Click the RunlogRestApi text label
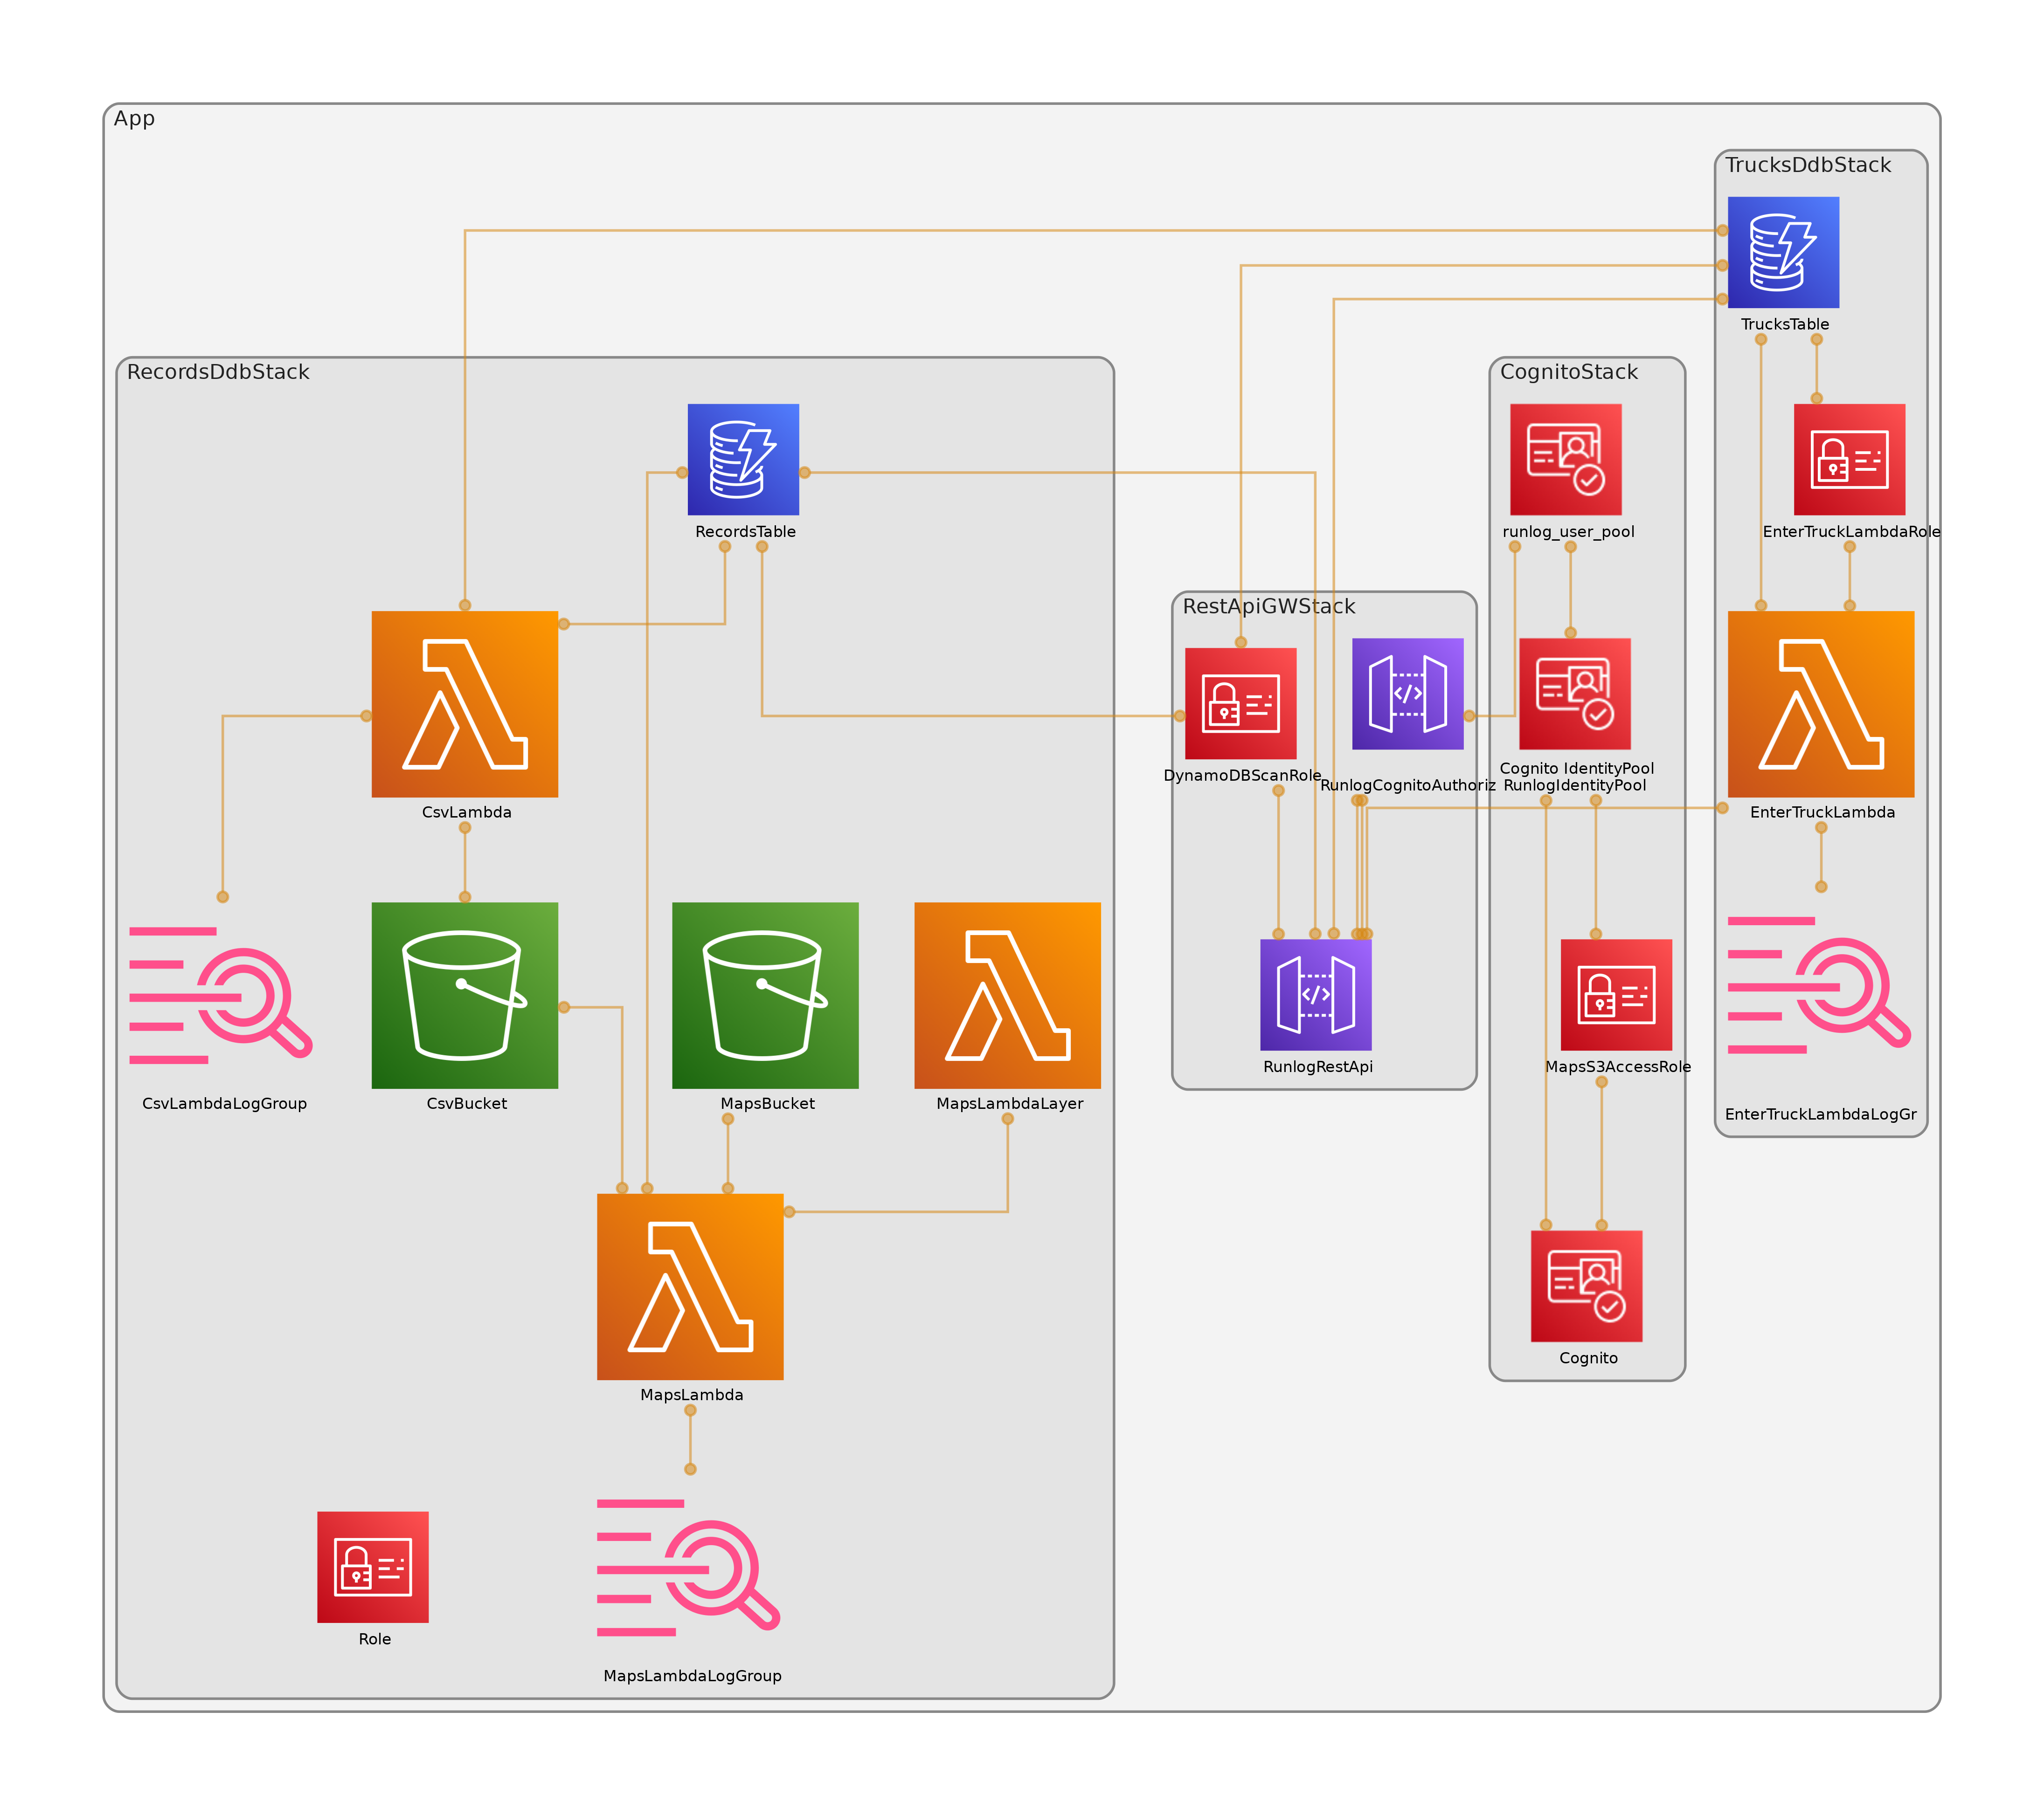The image size is (2044, 1815). click(x=1318, y=1066)
